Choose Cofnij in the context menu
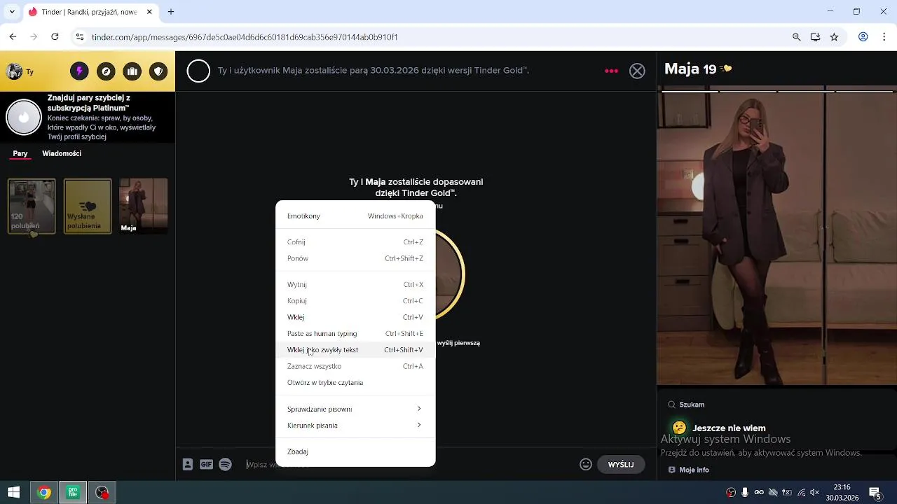897x504 pixels. (355, 241)
